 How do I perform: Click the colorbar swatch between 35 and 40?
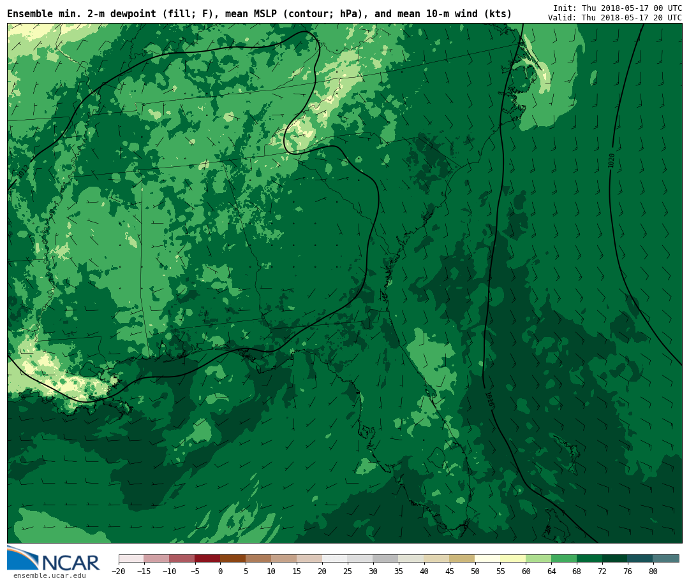[x=411, y=558]
